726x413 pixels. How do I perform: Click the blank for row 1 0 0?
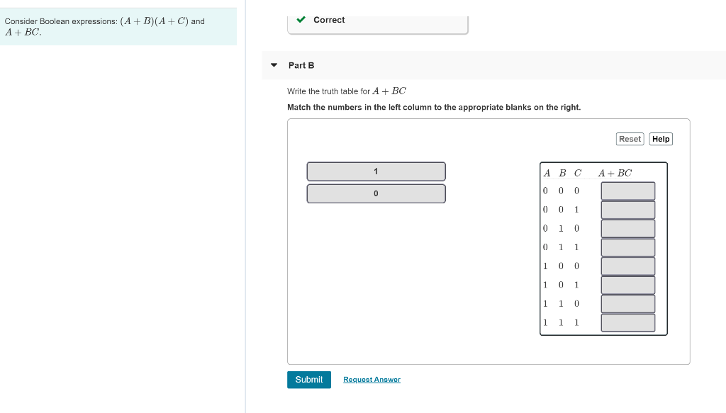click(x=627, y=266)
